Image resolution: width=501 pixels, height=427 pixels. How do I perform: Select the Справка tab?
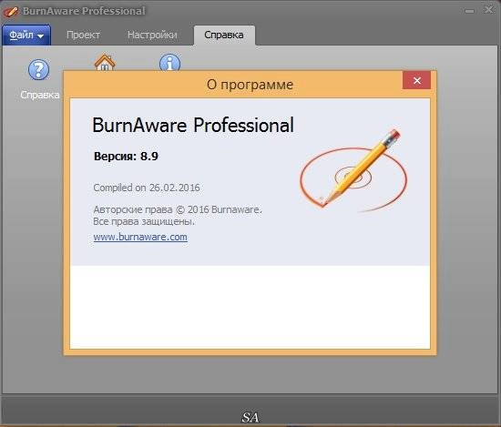224,35
